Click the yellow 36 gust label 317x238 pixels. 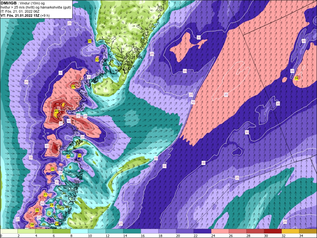[296, 78]
